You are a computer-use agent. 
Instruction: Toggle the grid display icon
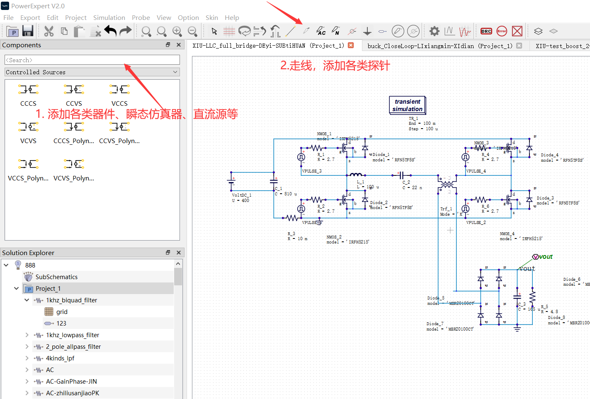(x=229, y=31)
